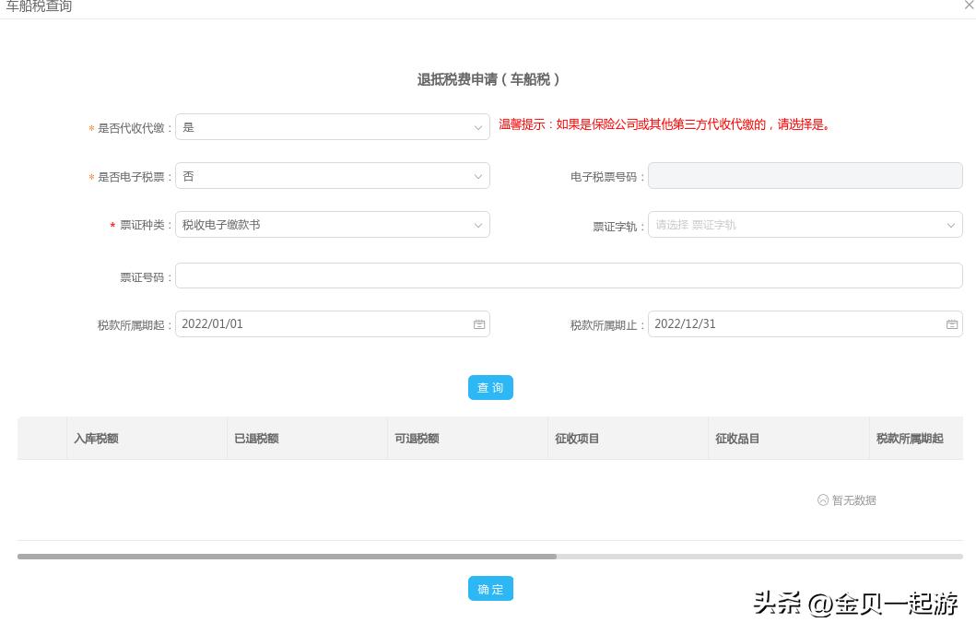
Task: Click the 查询 button
Action: [x=490, y=388]
